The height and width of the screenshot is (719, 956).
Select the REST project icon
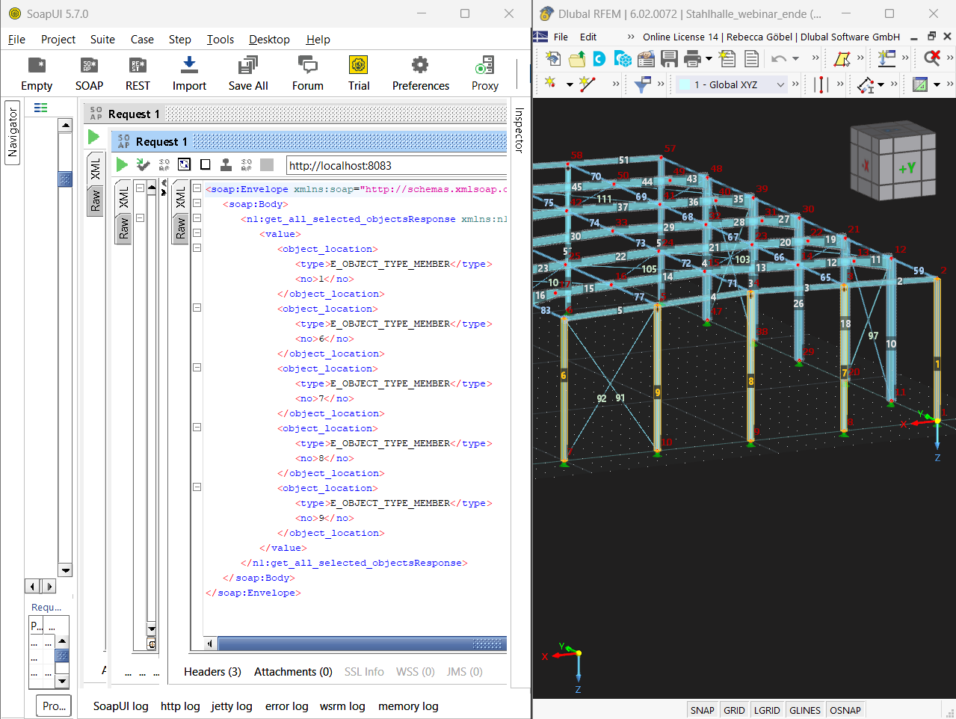(x=137, y=72)
